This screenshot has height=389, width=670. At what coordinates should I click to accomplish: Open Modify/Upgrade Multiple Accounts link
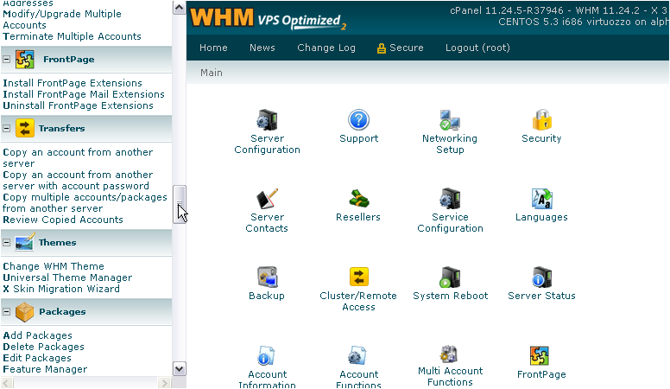pos(62,19)
